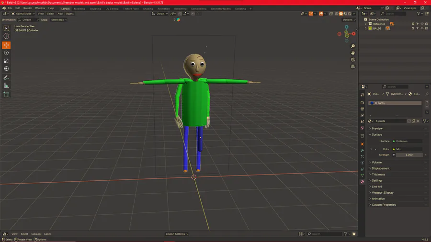Switch perspective/orthographic grid icon
The height and width of the screenshot is (242, 431).
352,66
